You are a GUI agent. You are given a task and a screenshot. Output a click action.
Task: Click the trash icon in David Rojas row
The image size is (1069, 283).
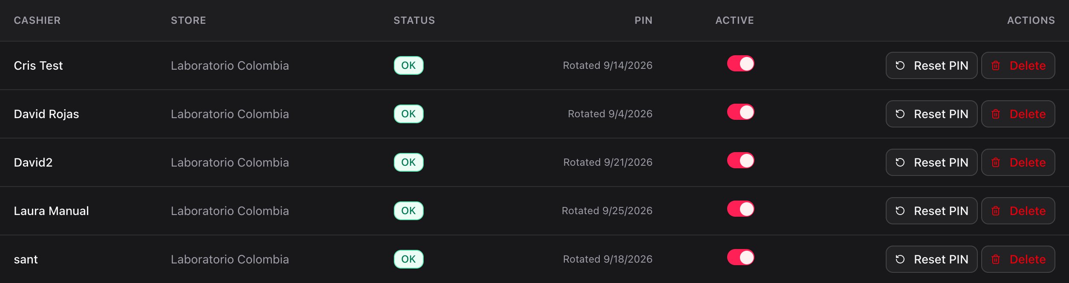pos(996,114)
